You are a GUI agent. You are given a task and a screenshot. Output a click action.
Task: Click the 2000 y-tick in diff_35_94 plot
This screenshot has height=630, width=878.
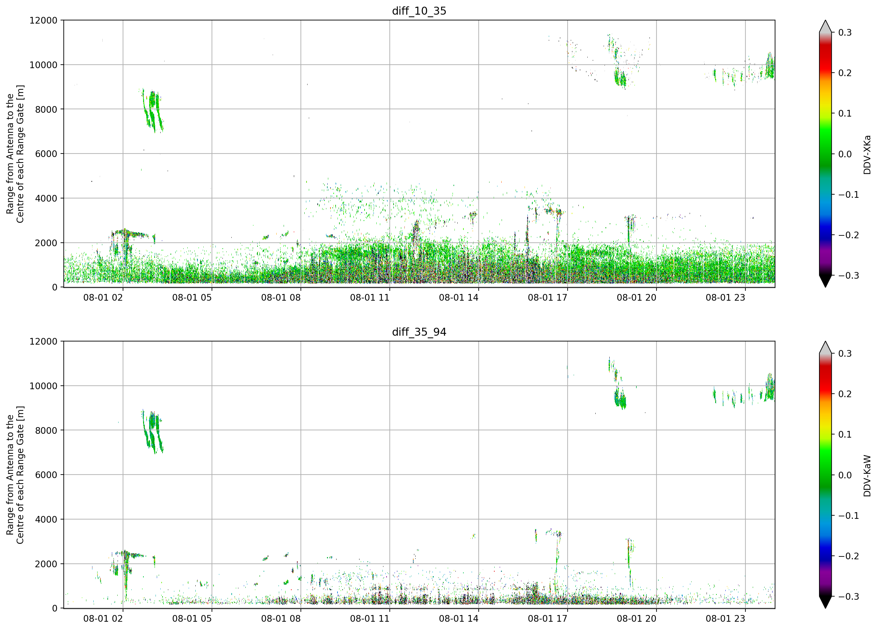pos(46,564)
